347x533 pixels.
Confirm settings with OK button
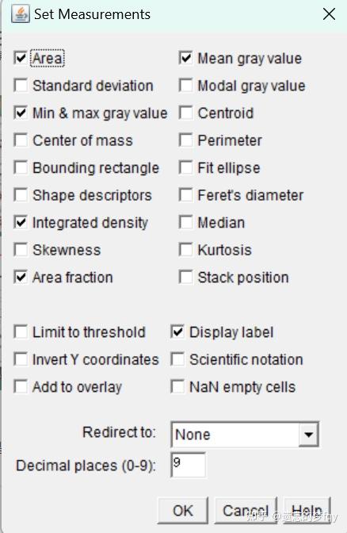click(183, 510)
